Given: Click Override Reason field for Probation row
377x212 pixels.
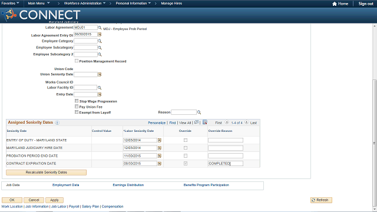Looking at the screenshot, I should click(x=226, y=155).
